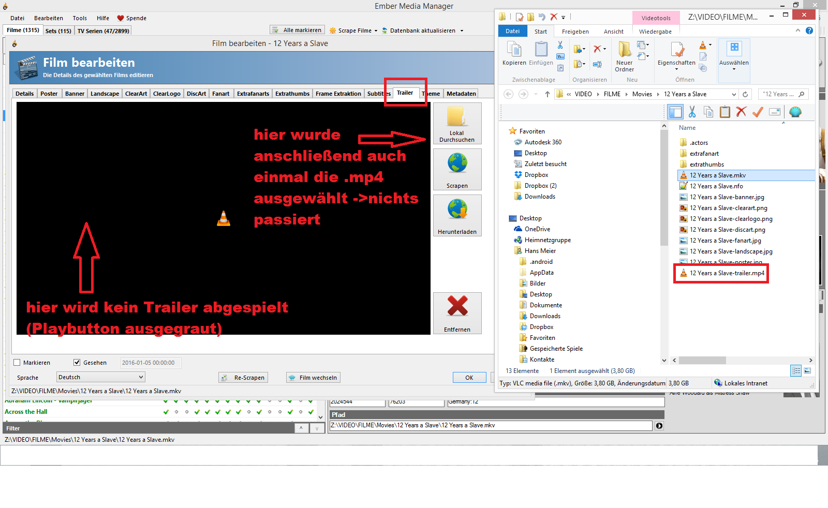Collapse the Explorer ribbon with chevron
Image resolution: width=828 pixels, height=508 pixels.
click(797, 31)
